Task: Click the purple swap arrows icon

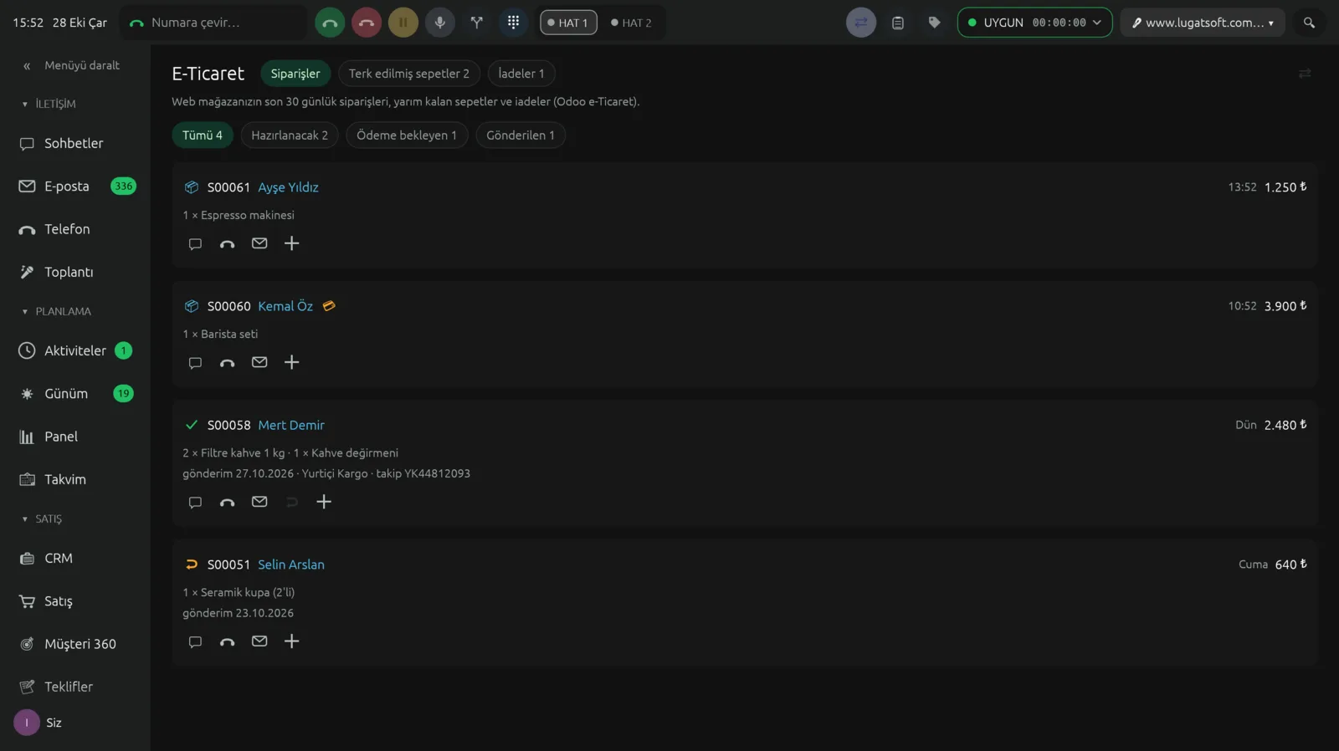Action: (x=861, y=23)
